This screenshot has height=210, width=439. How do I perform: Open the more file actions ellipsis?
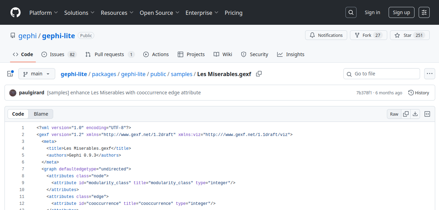[x=429, y=74]
